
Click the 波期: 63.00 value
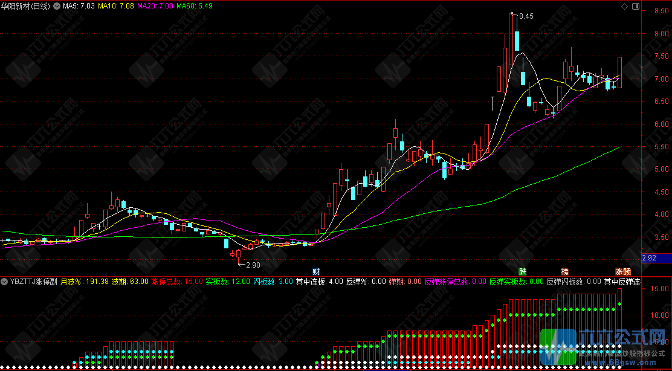130,282
